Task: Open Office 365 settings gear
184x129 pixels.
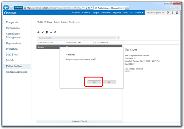Action: pos(168,13)
